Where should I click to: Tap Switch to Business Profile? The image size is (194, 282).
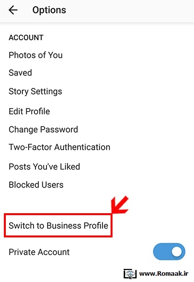pos(58,225)
